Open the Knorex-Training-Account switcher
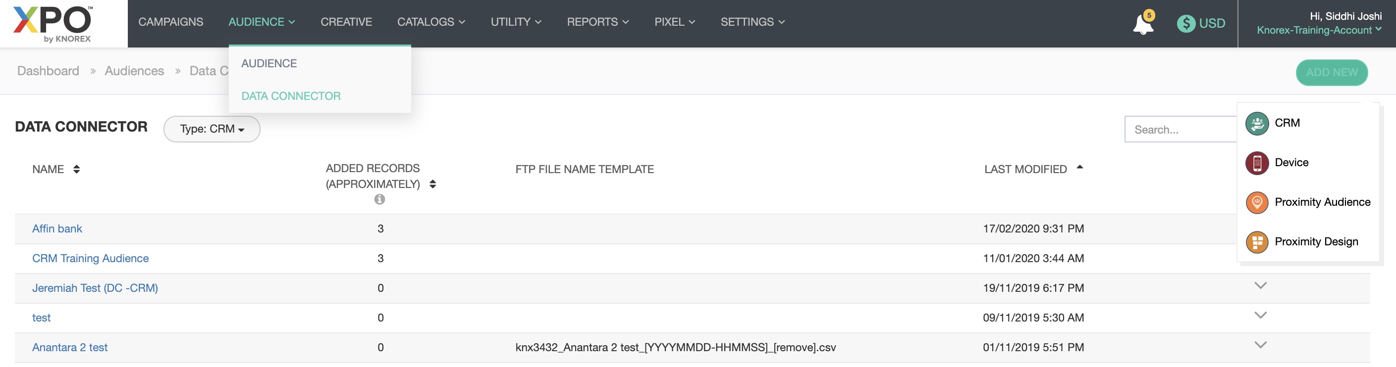 (x=1318, y=30)
